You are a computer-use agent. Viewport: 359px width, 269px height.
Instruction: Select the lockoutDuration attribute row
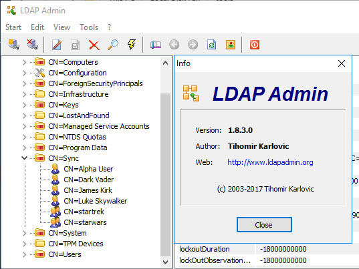point(267,249)
